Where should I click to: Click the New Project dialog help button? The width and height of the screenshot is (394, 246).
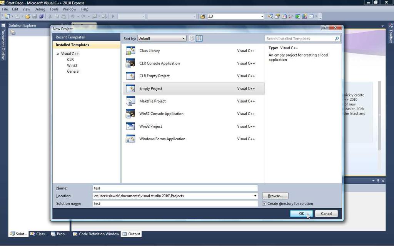[x=325, y=27]
